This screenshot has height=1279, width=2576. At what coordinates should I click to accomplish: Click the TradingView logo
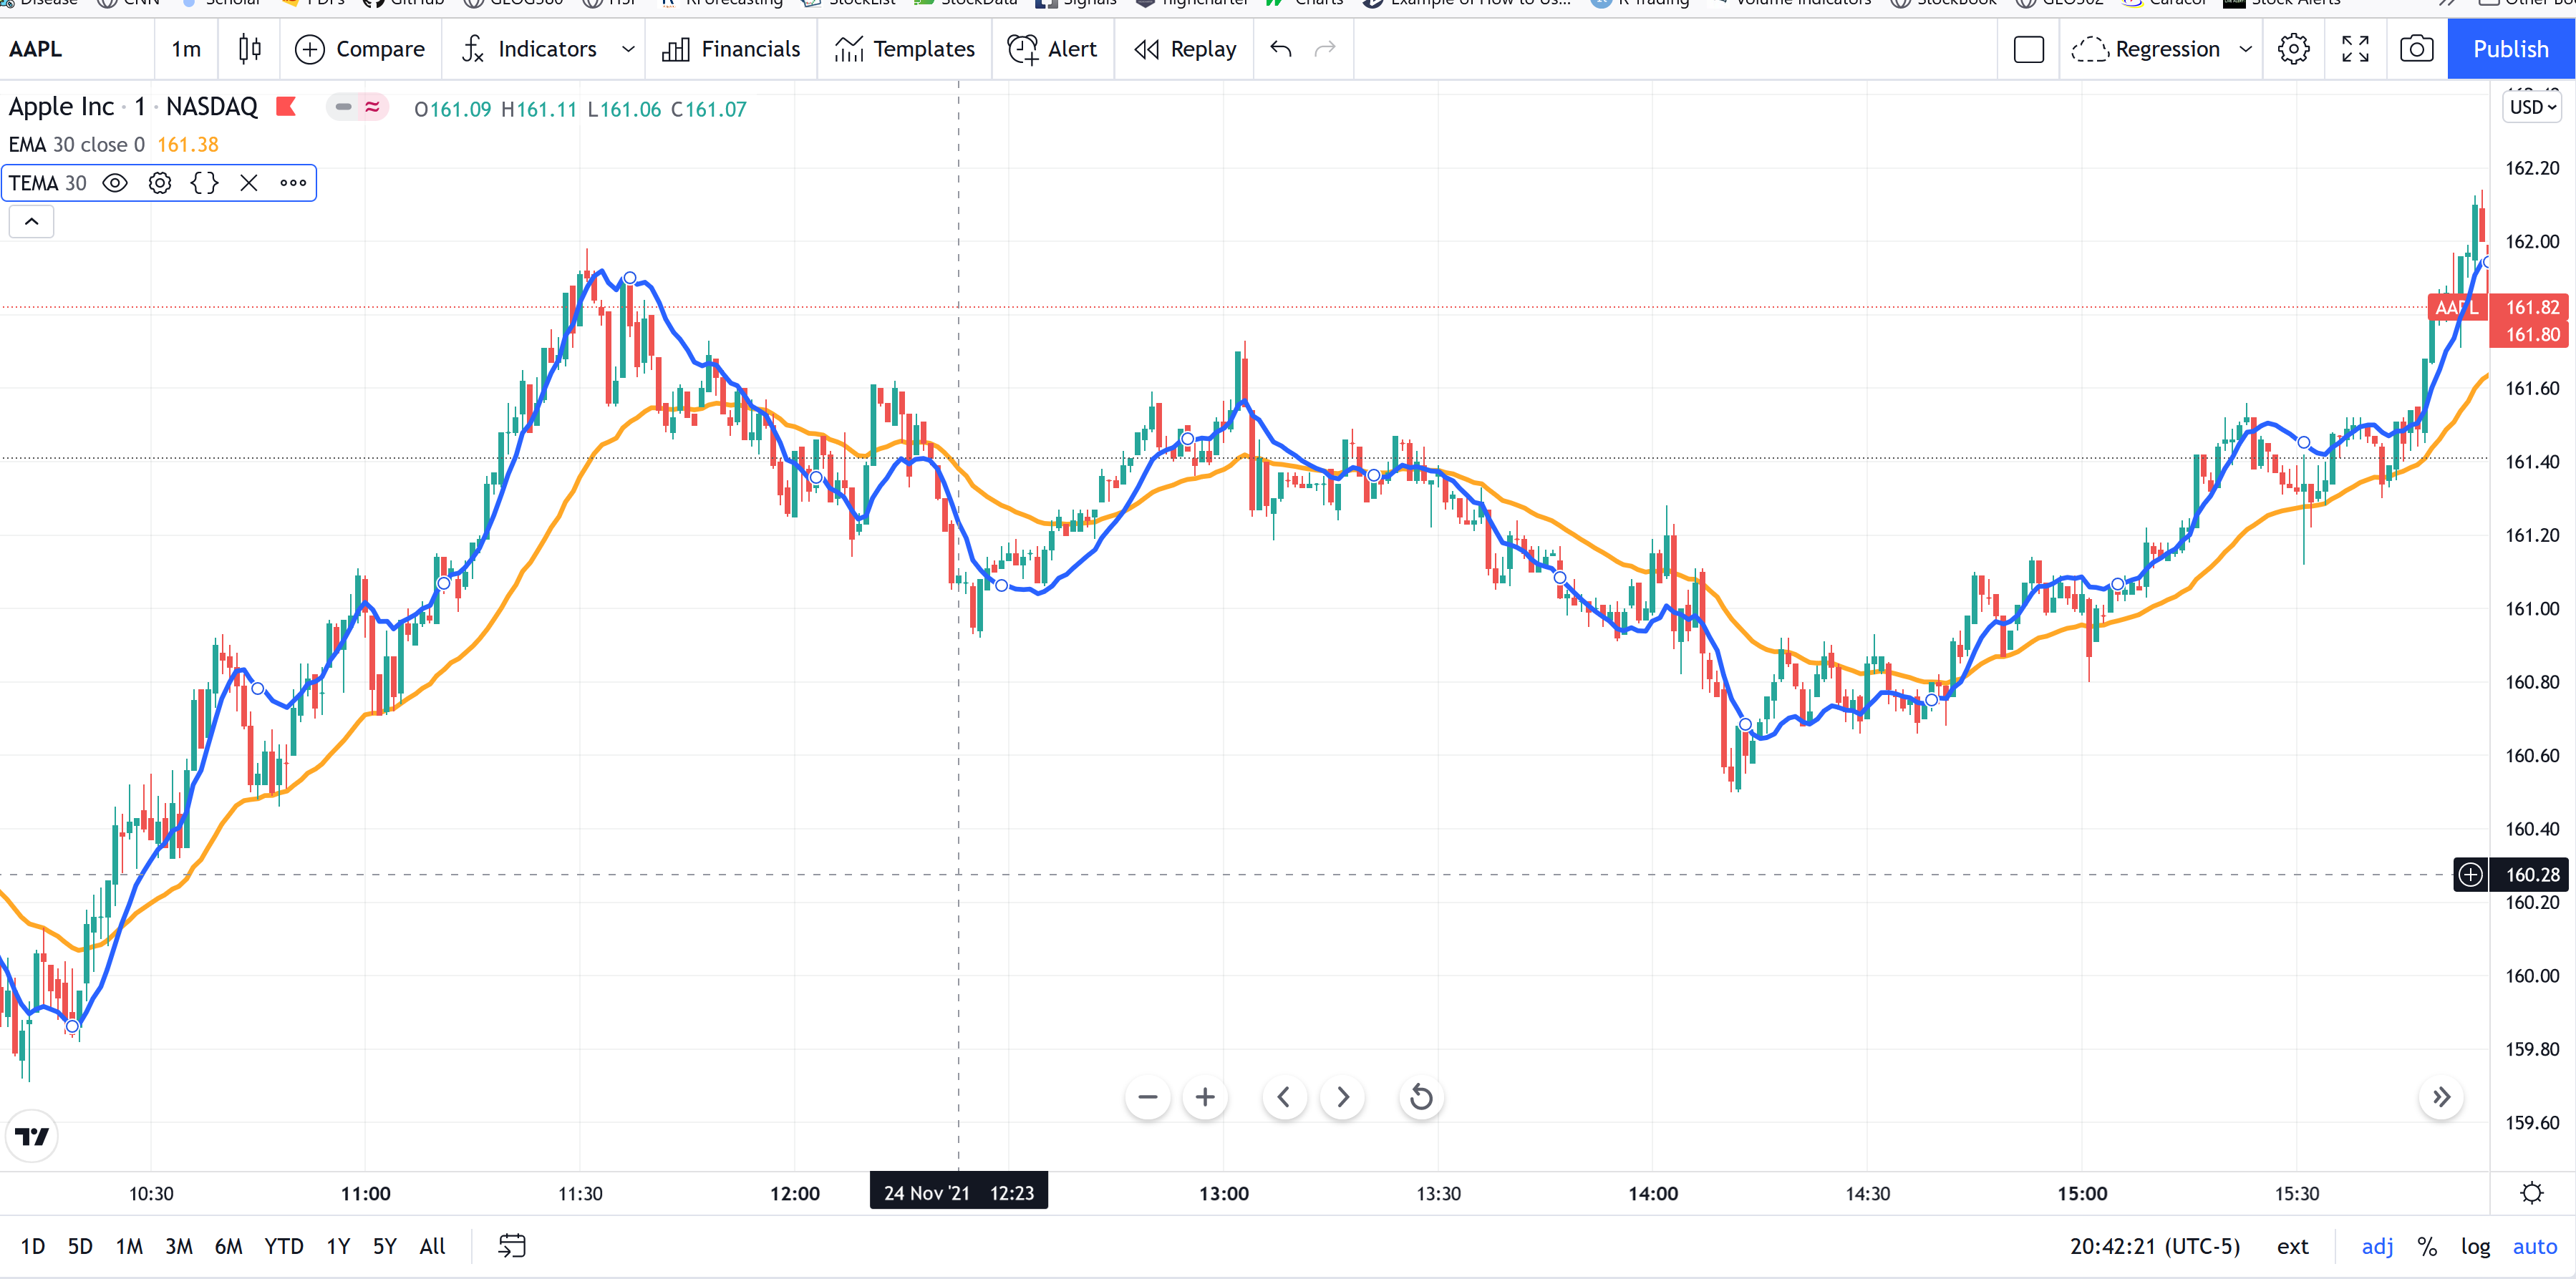[32, 1136]
